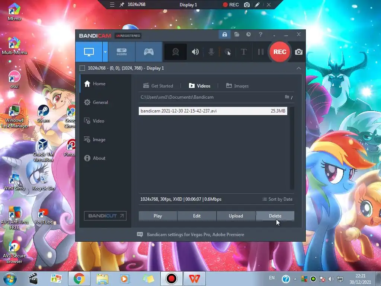381x286 pixels.
Task: Click the EN language indicator in taskbar
Action: click(272, 278)
